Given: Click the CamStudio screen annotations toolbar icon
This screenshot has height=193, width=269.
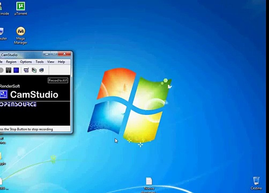Looking at the screenshot, I should (34, 70).
